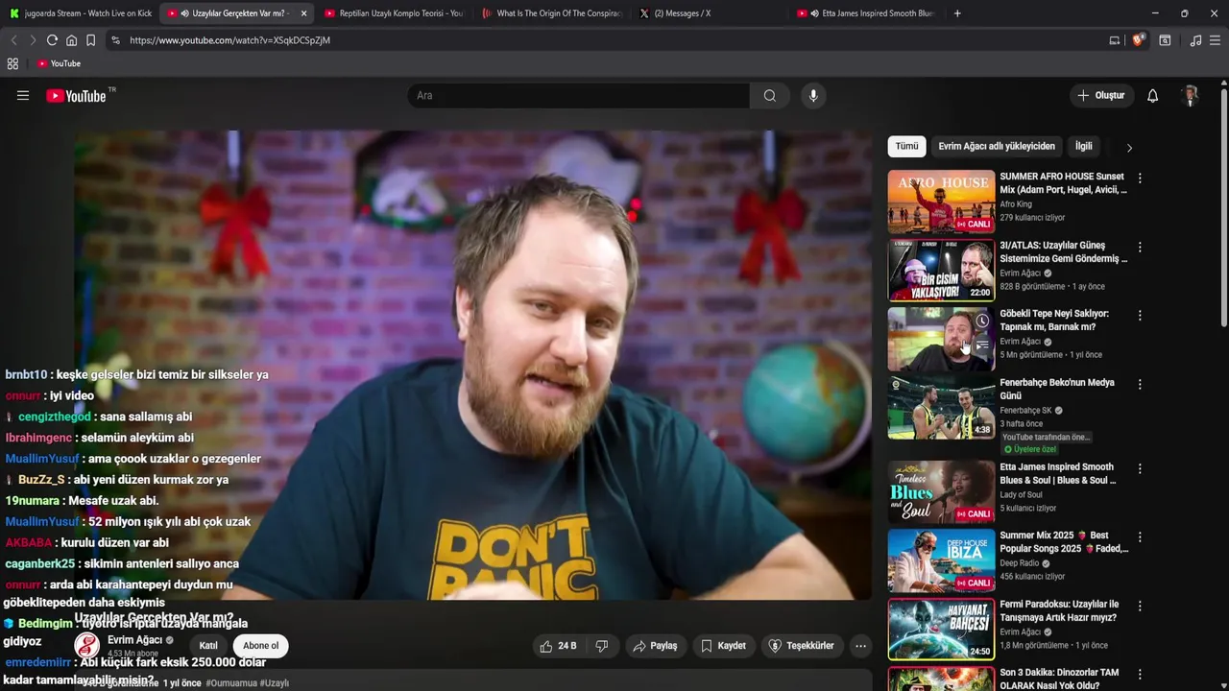Open Brave Shields icon
The image size is (1229, 691).
[x=1139, y=40]
